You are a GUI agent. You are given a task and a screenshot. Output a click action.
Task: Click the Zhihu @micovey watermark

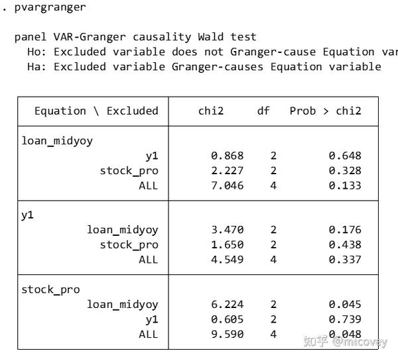tap(345, 342)
